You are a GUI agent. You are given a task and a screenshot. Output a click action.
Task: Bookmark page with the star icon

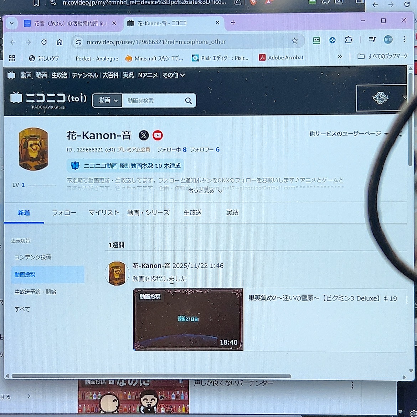click(294, 41)
